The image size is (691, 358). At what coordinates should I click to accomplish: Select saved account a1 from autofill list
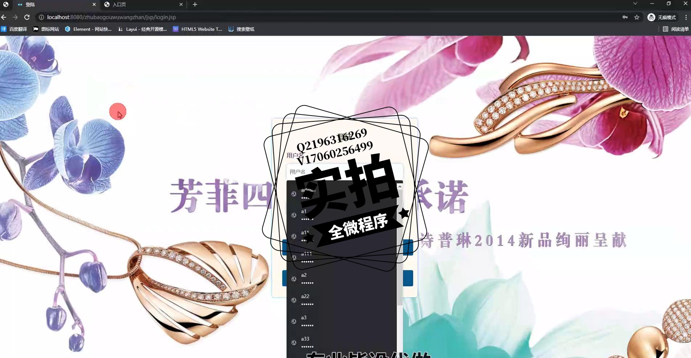tap(341, 215)
